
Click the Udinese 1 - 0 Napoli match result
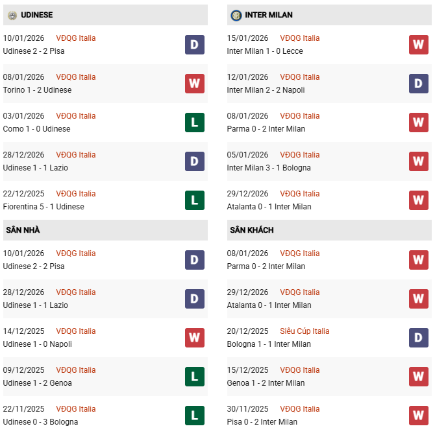pos(37,344)
